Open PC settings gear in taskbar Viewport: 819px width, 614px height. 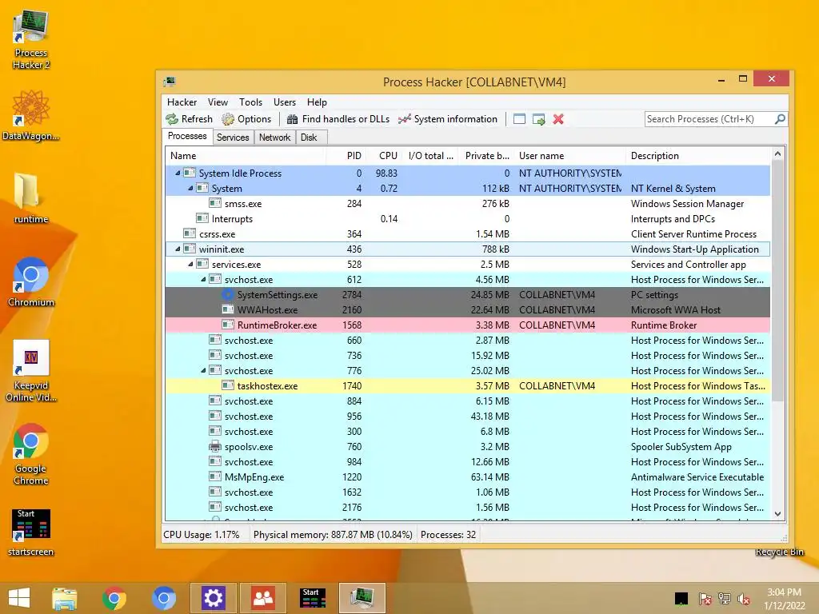pos(213,598)
